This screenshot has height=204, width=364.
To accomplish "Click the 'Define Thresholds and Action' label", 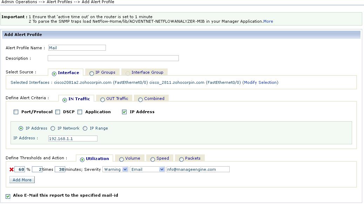I will [x=36, y=158].
